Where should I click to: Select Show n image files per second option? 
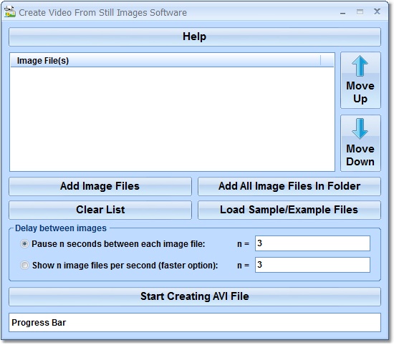click(x=24, y=266)
